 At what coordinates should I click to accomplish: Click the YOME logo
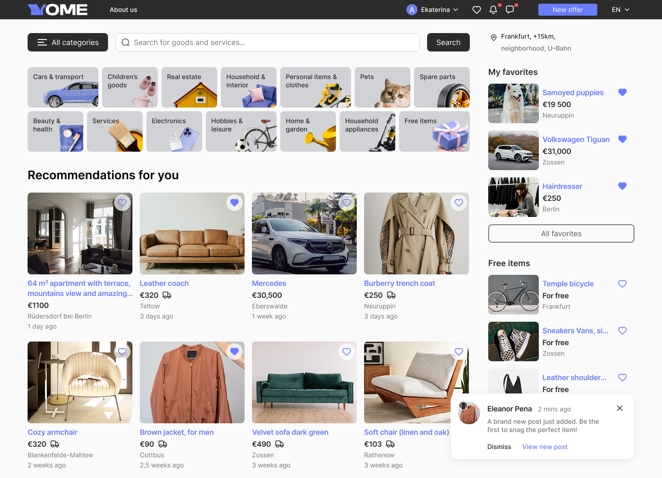coord(57,10)
